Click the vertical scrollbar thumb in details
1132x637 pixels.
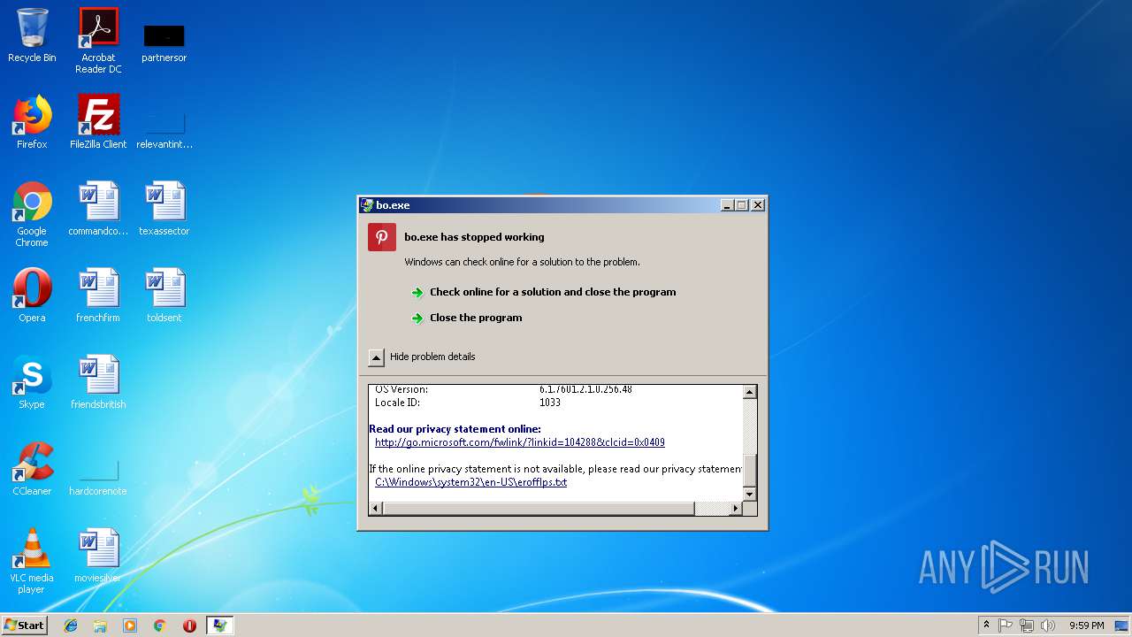pos(749,470)
